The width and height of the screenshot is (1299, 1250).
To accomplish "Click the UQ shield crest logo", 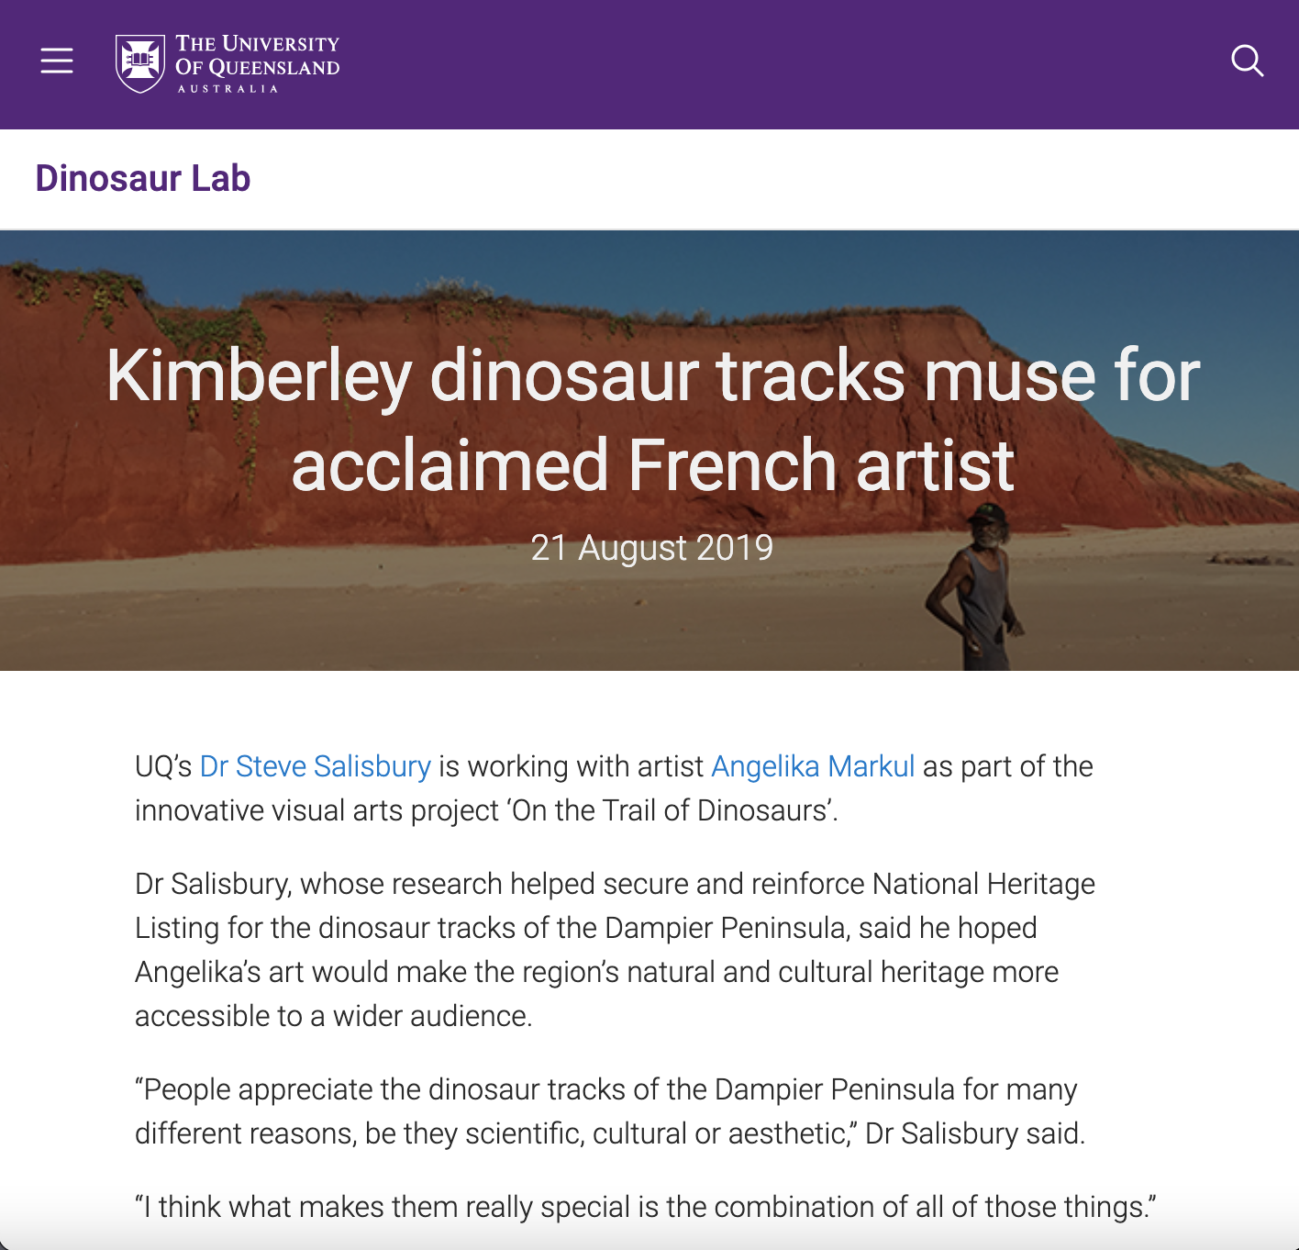I will [139, 62].
